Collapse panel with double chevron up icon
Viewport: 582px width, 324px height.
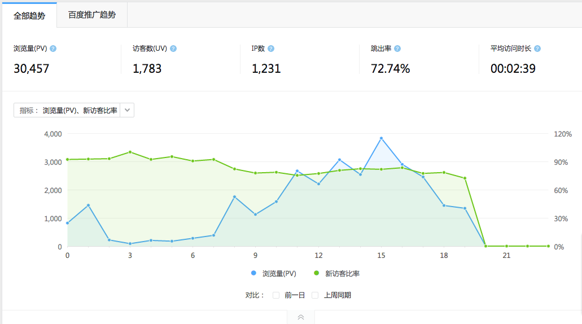point(301,317)
